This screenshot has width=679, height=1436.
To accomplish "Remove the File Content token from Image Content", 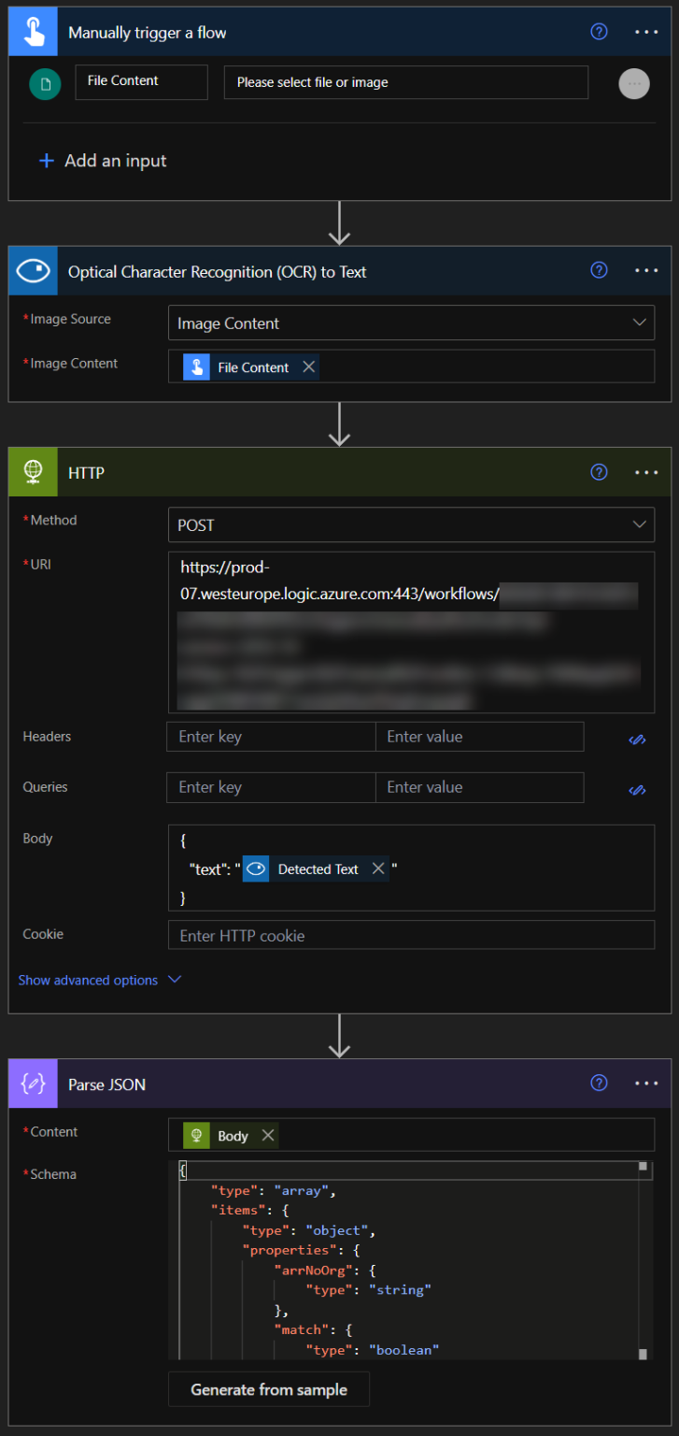I will tap(308, 367).
